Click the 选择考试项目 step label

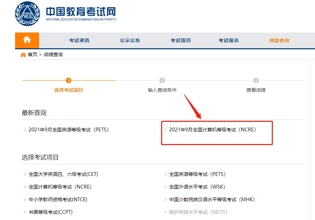tap(69, 90)
